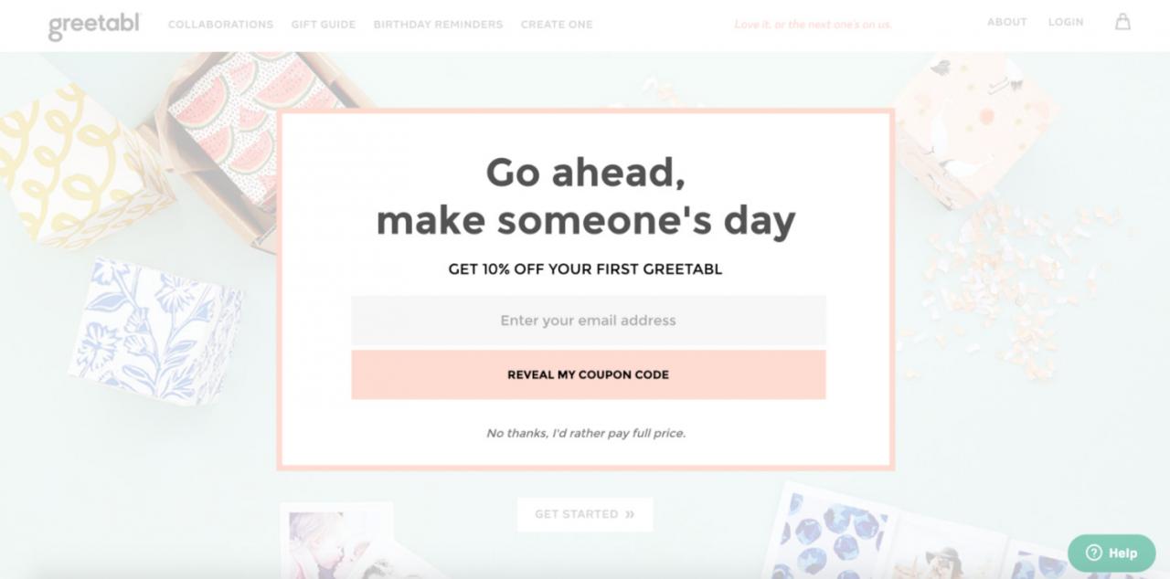Image resolution: width=1170 pixels, height=579 pixels.
Task: Focus the email address input field
Action: [x=588, y=321]
